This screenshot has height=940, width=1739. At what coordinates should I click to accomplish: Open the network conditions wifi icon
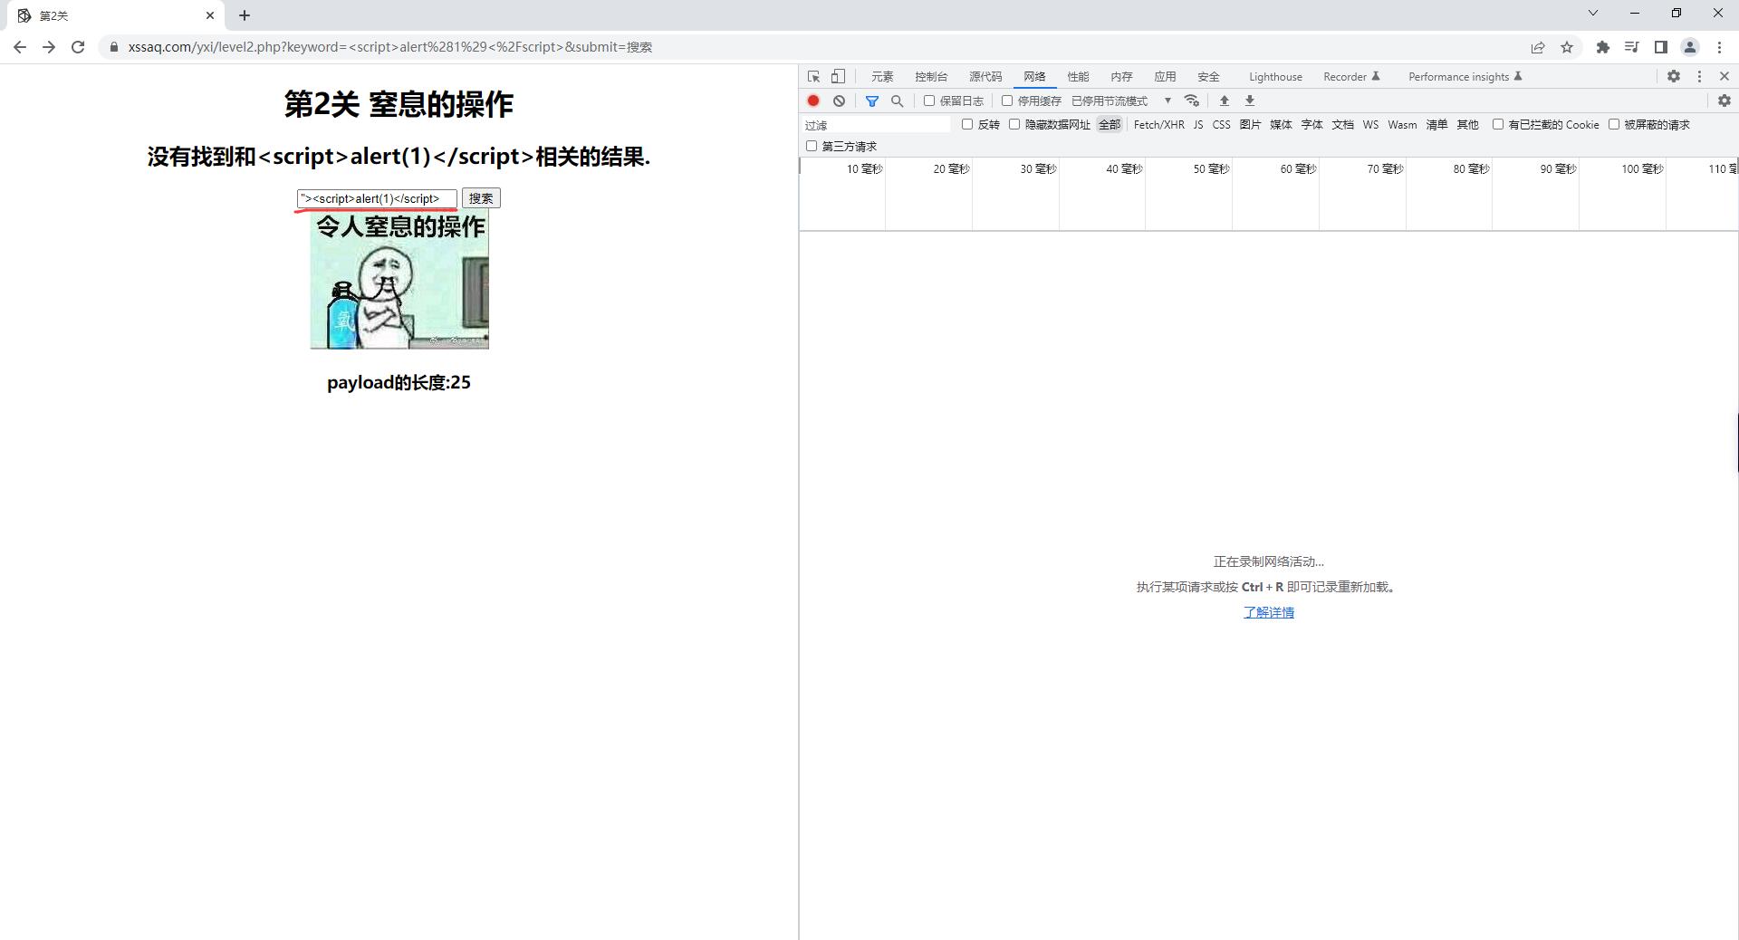[x=1192, y=101]
